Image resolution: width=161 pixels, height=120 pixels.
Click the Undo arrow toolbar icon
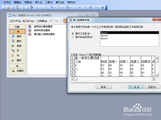point(52,7)
